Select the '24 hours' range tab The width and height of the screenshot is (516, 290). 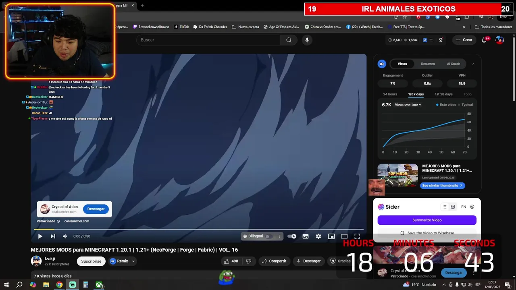[390, 94]
